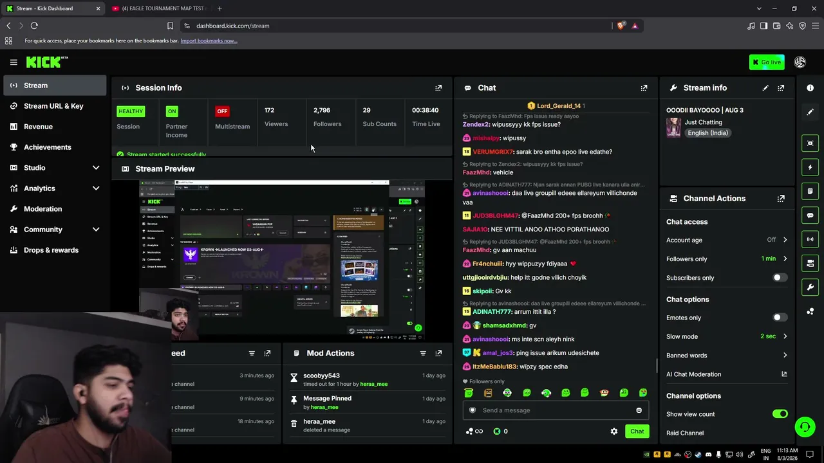Click the Discord icon in system tray
This screenshot has width=824, height=463.
709,455
